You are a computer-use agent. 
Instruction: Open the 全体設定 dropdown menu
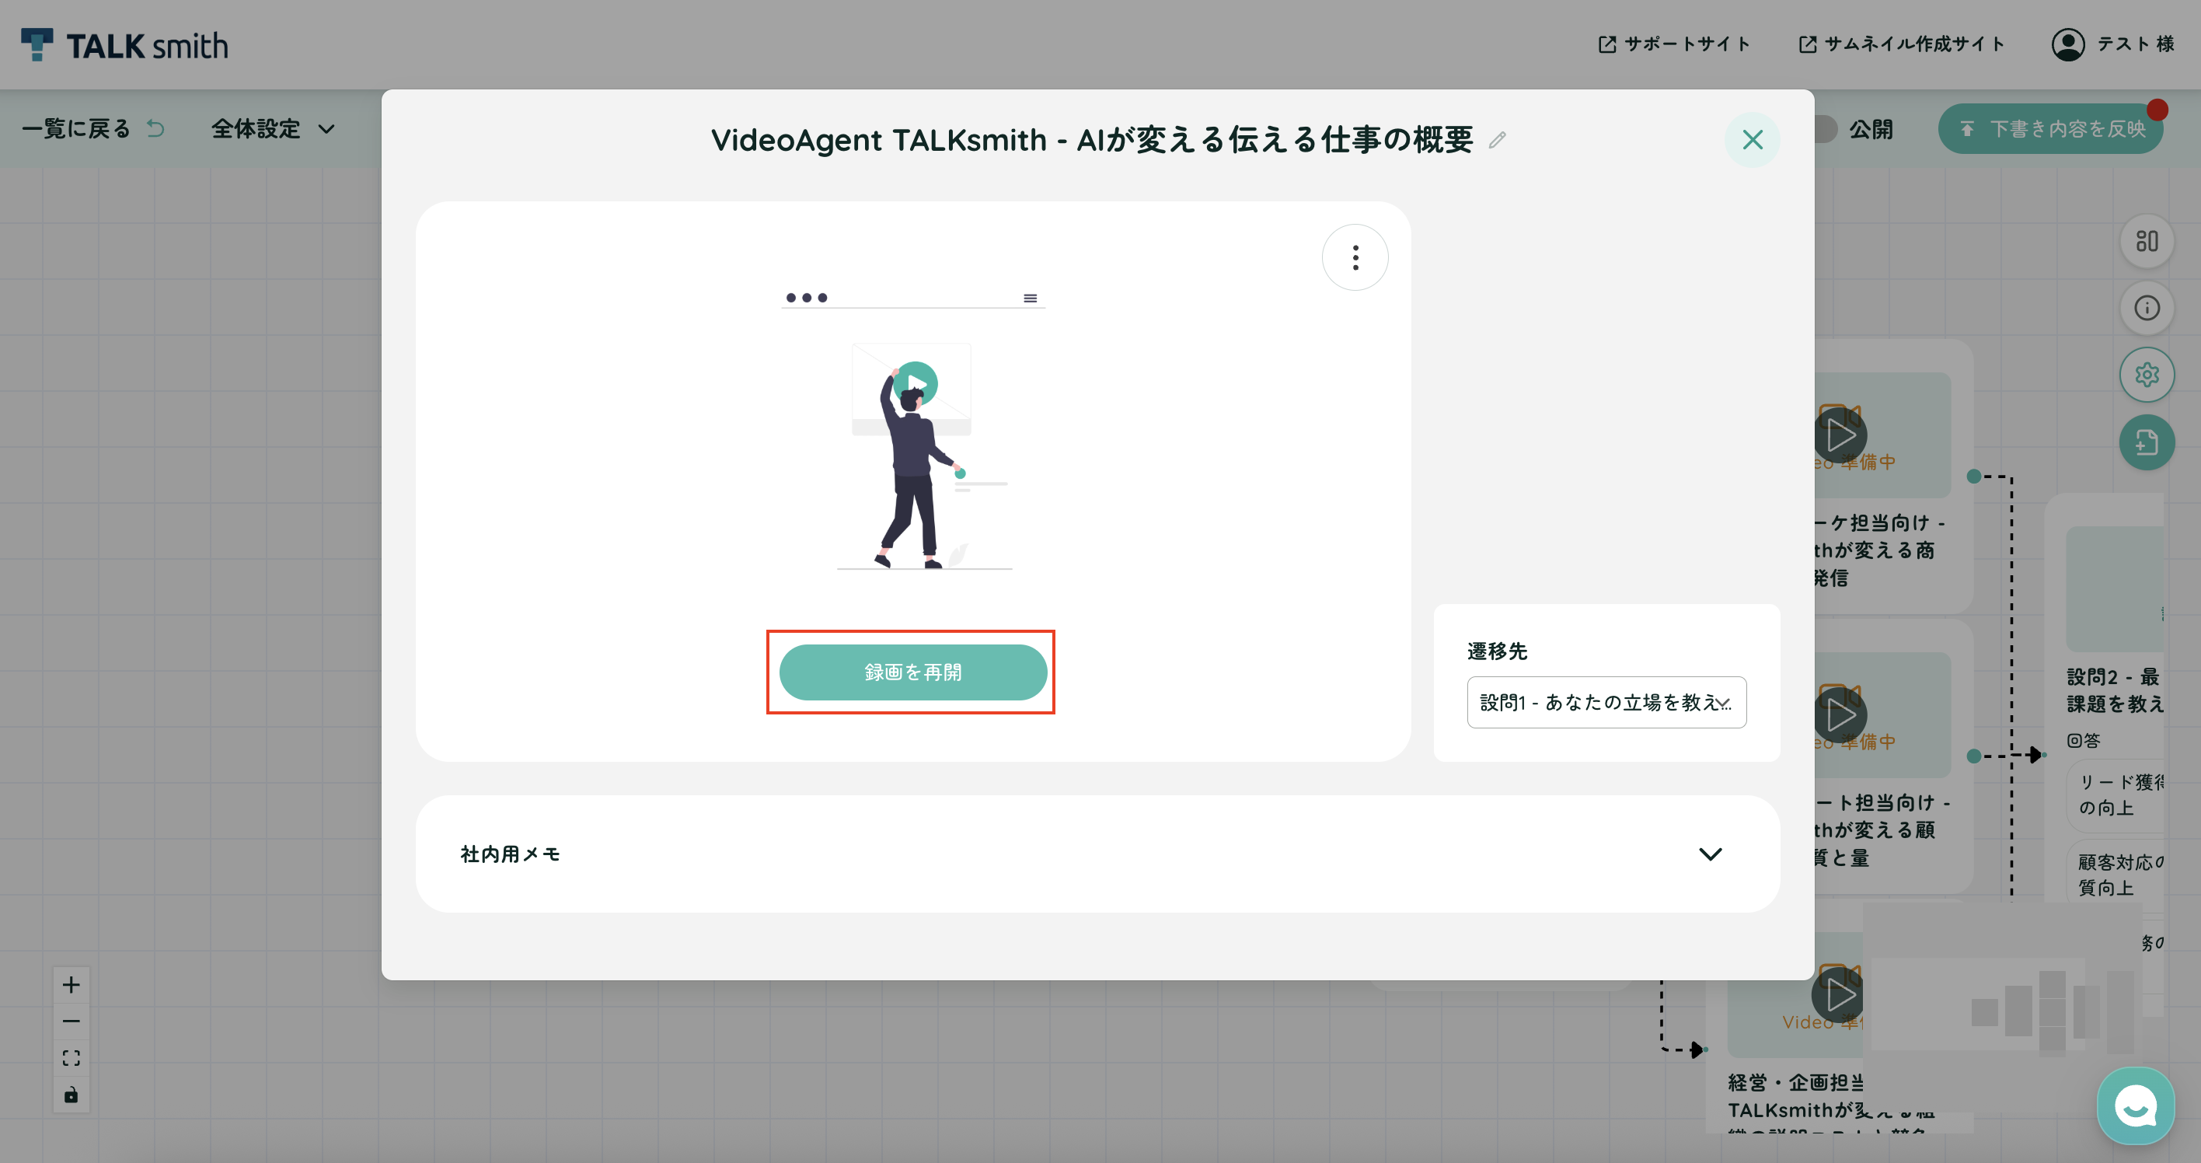273,129
